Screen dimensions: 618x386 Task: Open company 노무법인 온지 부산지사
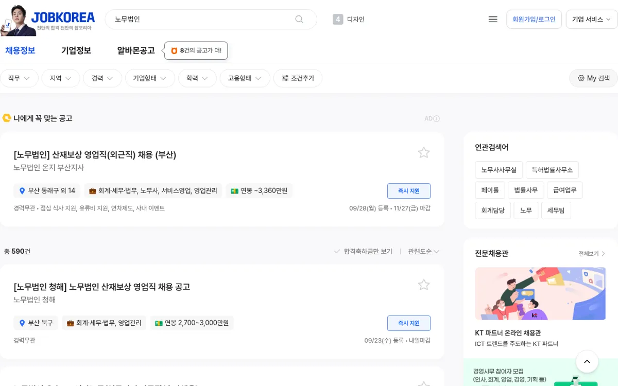click(49, 168)
